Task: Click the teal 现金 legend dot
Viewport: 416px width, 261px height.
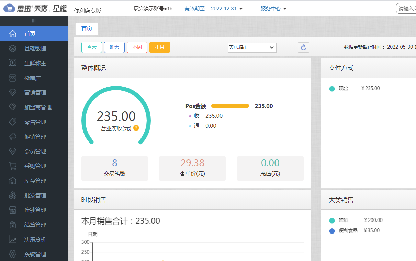Action: pos(332,89)
